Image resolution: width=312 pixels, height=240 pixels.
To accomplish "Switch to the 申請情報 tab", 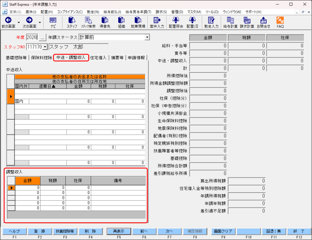I will point(136,58).
